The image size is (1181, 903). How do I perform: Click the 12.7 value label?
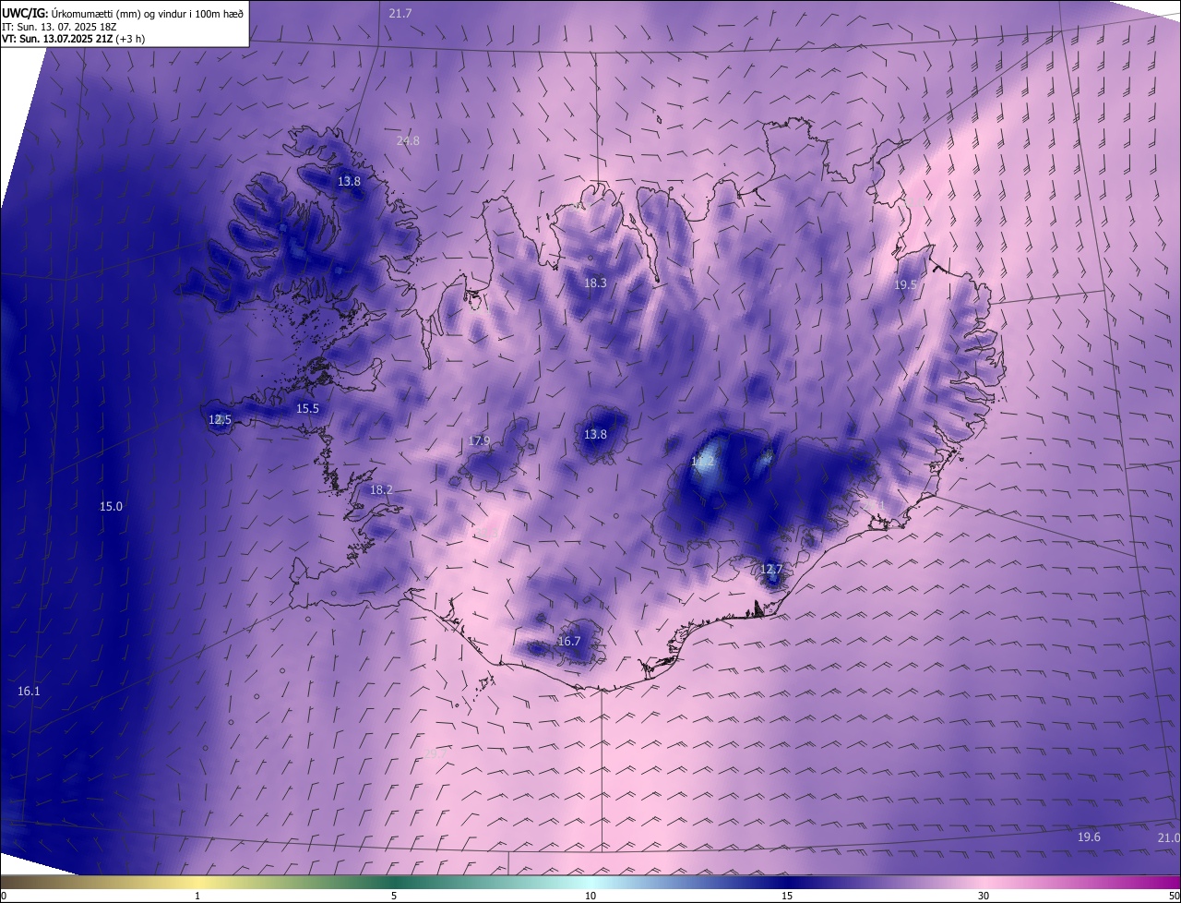click(770, 570)
